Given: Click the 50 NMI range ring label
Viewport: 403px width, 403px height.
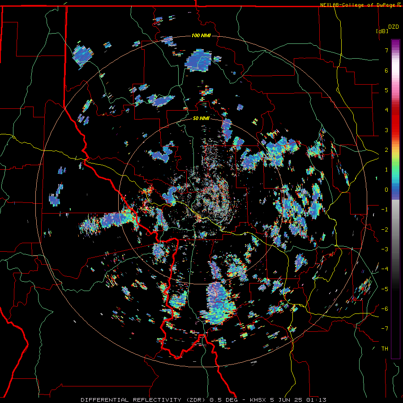Looking at the screenshot, I should (201, 118).
